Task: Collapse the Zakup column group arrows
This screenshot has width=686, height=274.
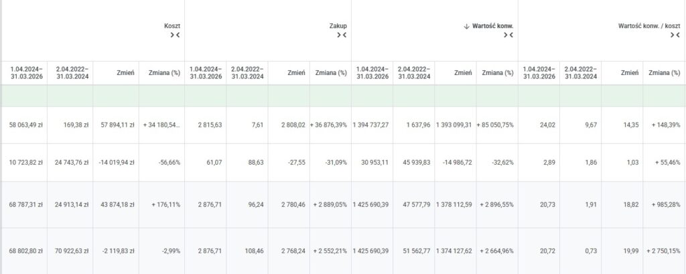Action: (340, 36)
